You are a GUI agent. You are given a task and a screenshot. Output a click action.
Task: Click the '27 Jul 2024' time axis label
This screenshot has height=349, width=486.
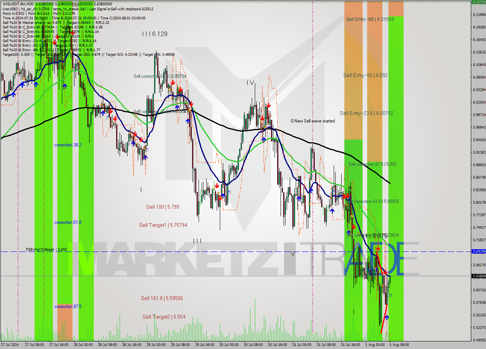coord(10,345)
